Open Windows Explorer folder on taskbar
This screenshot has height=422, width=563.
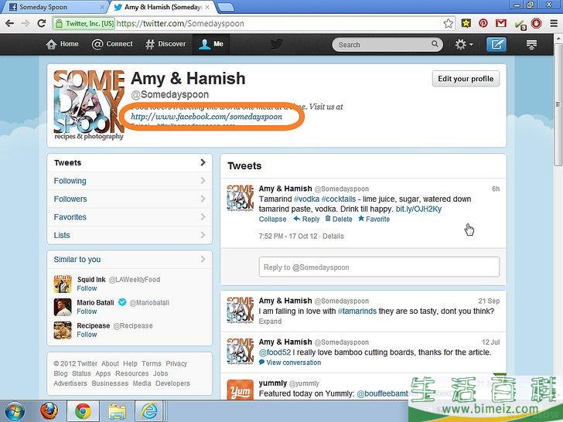tap(116, 411)
